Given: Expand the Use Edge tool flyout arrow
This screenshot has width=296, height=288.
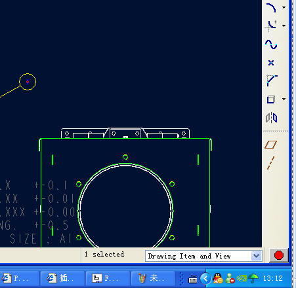Looking at the screenshot, I should point(284,99).
